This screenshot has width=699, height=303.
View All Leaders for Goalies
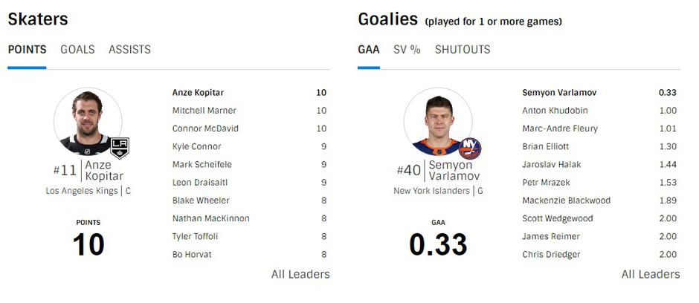(x=651, y=274)
